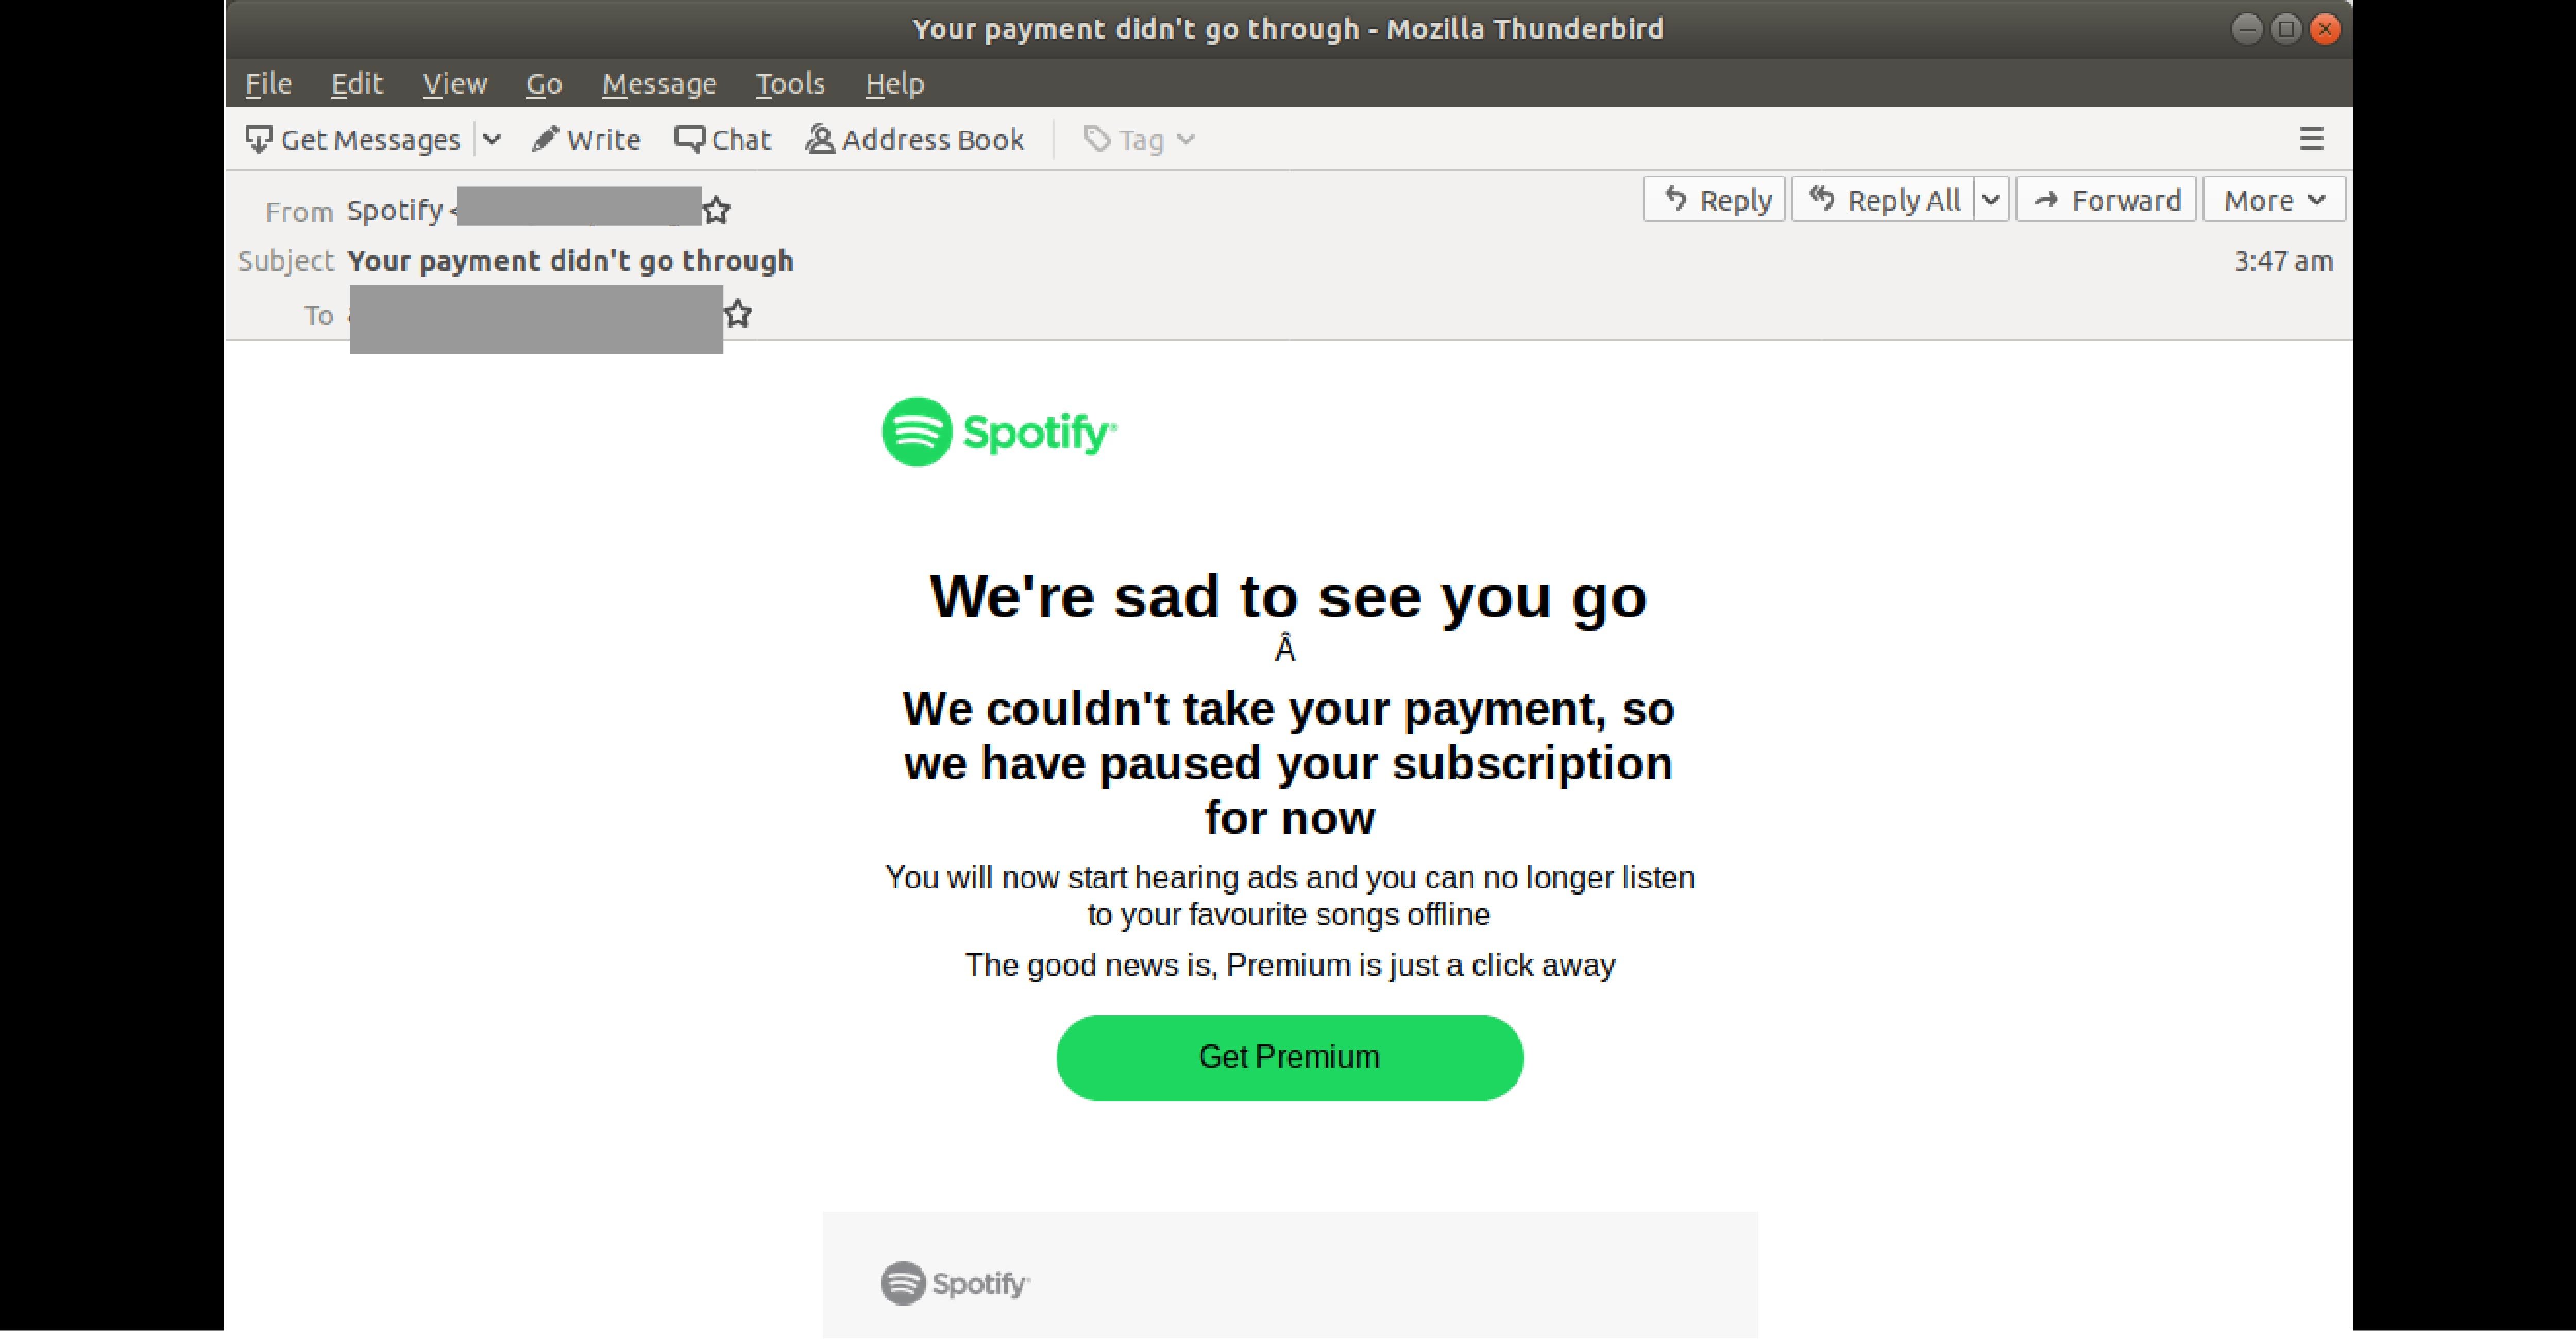Viewport: 2576px width, 1339px height.
Task: Toggle the star beside the To recipient
Action: (738, 314)
